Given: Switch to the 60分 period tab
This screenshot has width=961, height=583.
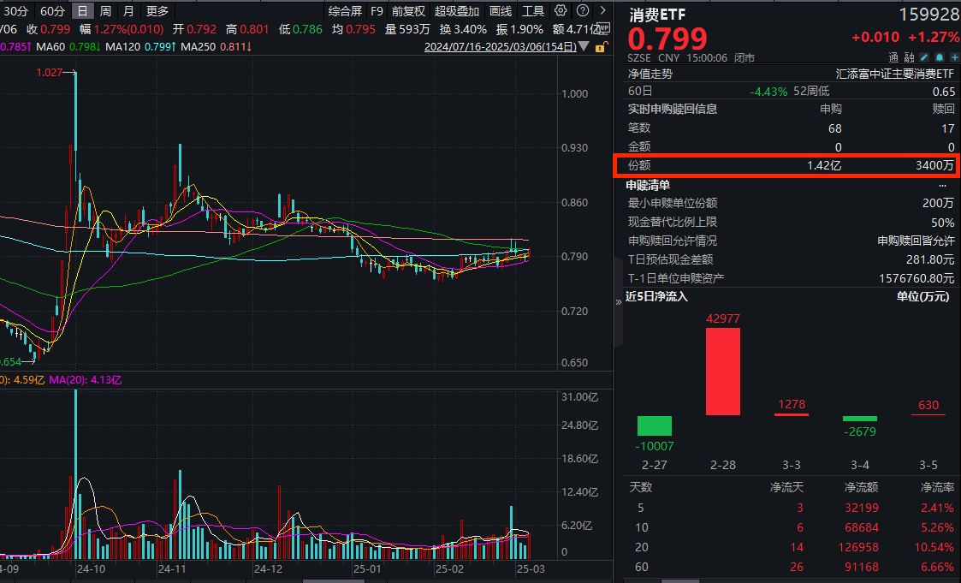Looking at the screenshot, I should click(x=52, y=11).
